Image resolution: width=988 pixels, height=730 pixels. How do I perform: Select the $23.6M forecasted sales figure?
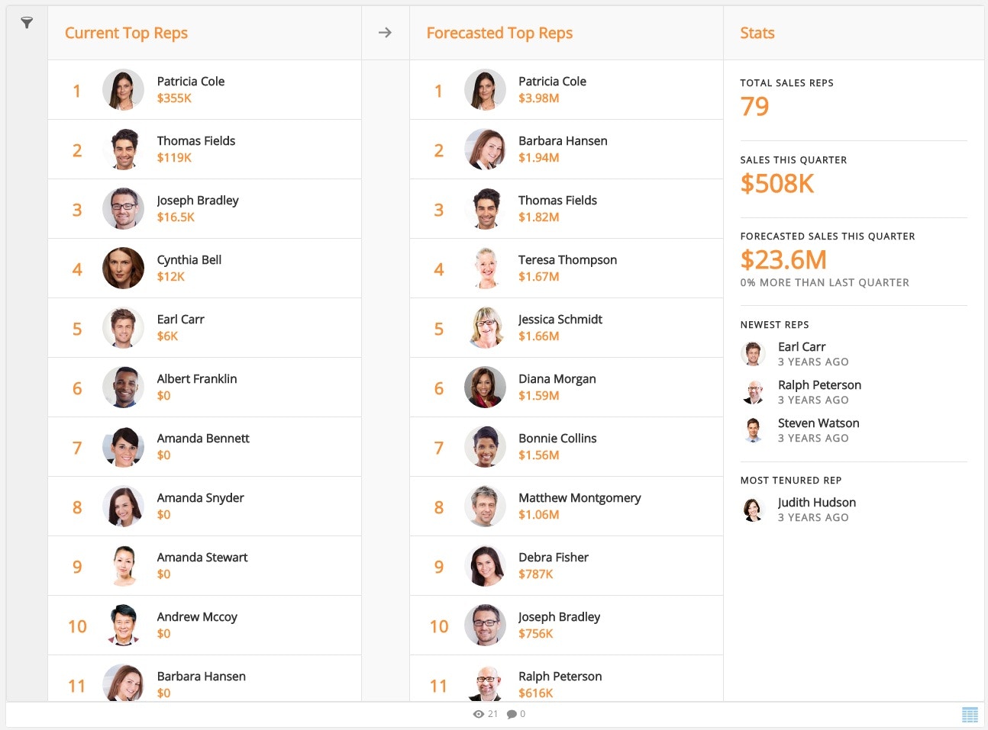[x=784, y=259]
